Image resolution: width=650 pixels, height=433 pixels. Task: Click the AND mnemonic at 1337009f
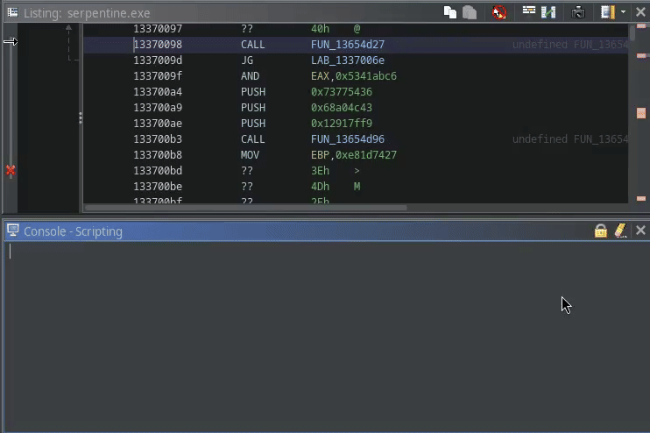[250, 76]
